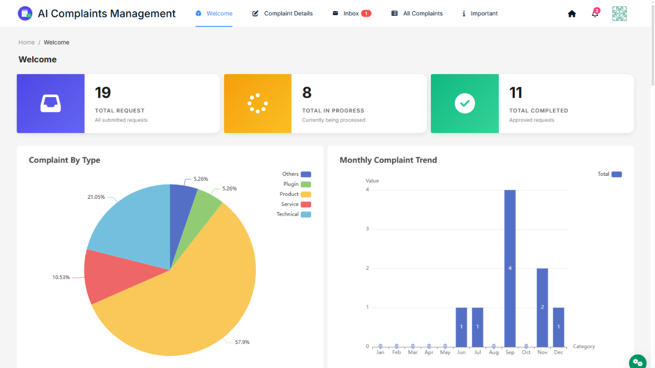Open the floating settings gears button
Viewport: 655px width, 368px height.
[x=638, y=362]
